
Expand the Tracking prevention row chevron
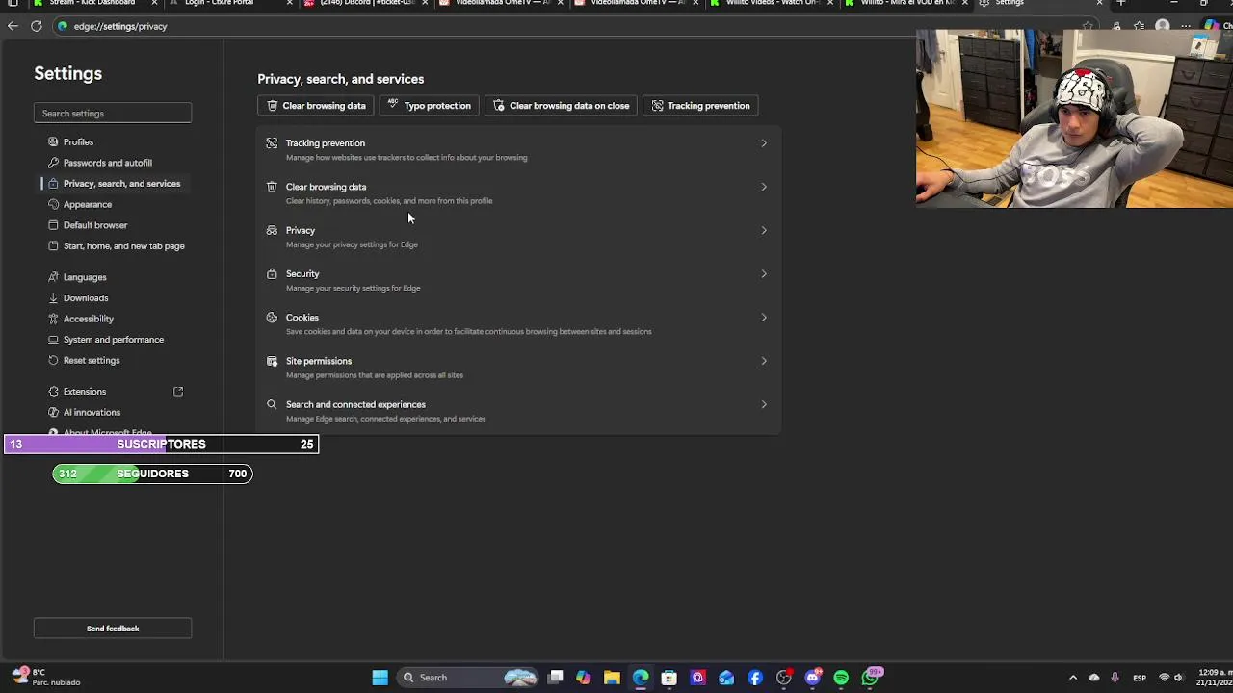[x=764, y=143]
